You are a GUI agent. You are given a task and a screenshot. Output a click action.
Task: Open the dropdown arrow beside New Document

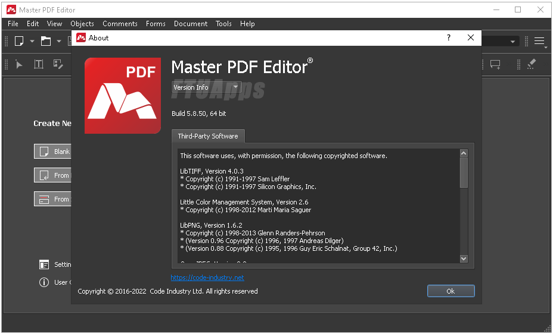[x=32, y=41]
